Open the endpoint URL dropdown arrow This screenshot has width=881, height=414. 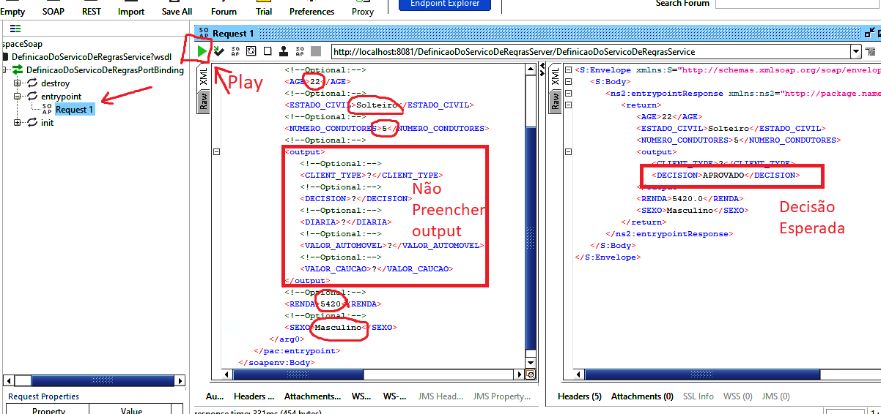[x=856, y=52]
